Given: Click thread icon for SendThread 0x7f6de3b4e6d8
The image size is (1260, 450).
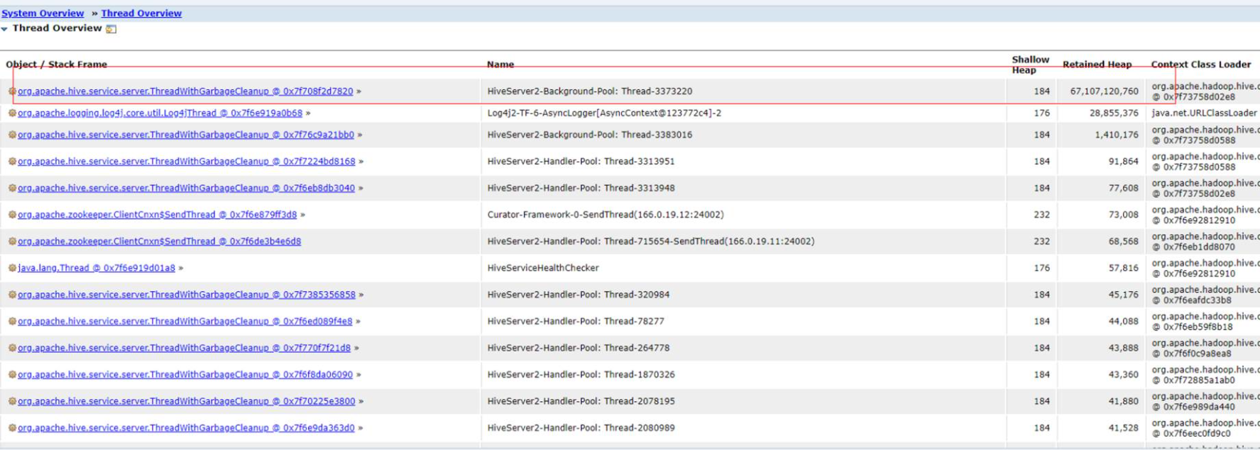Looking at the screenshot, I should [x=12, y=241].
